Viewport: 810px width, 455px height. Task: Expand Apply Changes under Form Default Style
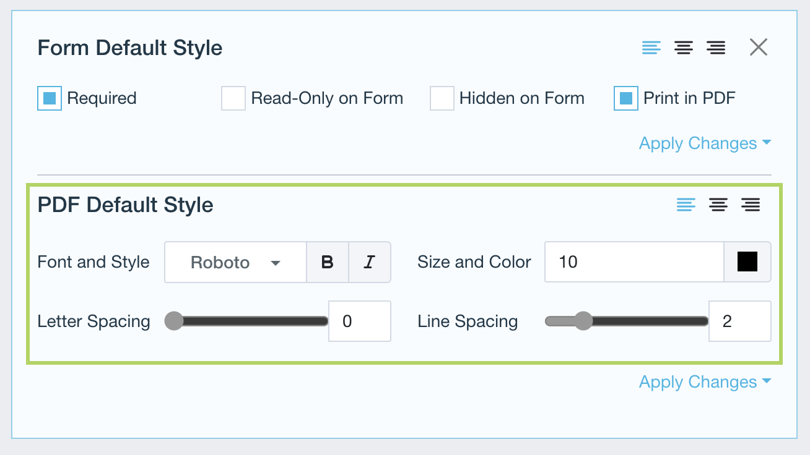pyautogui.click(x=705, y=143)
